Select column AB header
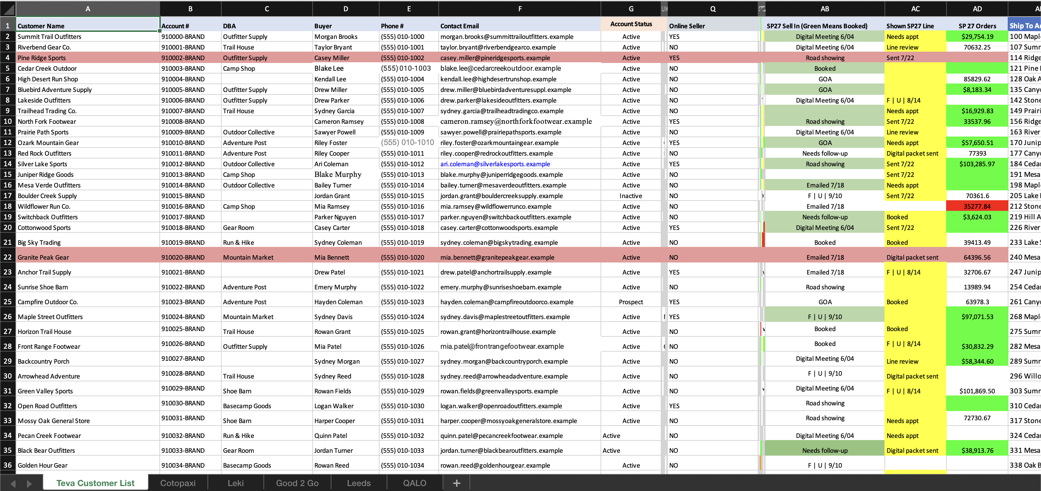1041x491 pixels. click(825, 8)
